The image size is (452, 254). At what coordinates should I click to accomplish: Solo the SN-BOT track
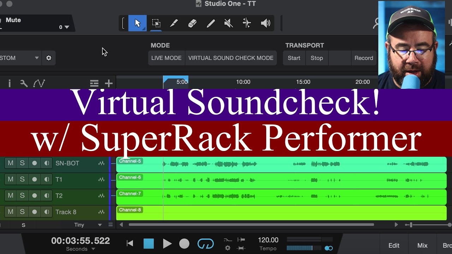(22, 163)
